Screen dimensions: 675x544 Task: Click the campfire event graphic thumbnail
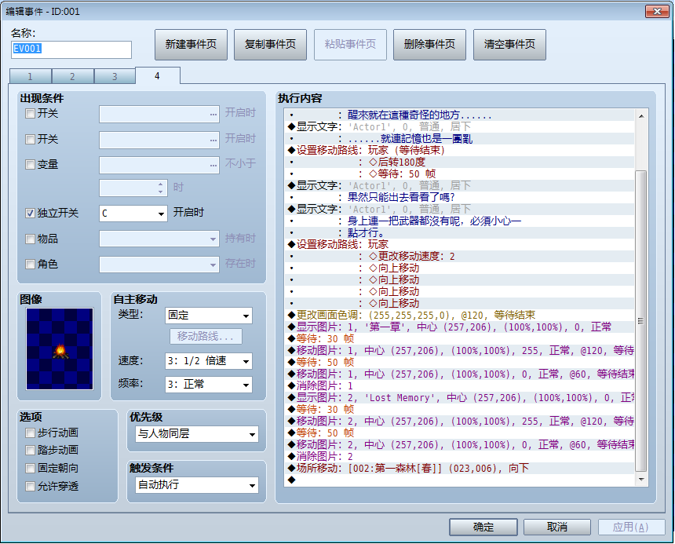(60, 349)
